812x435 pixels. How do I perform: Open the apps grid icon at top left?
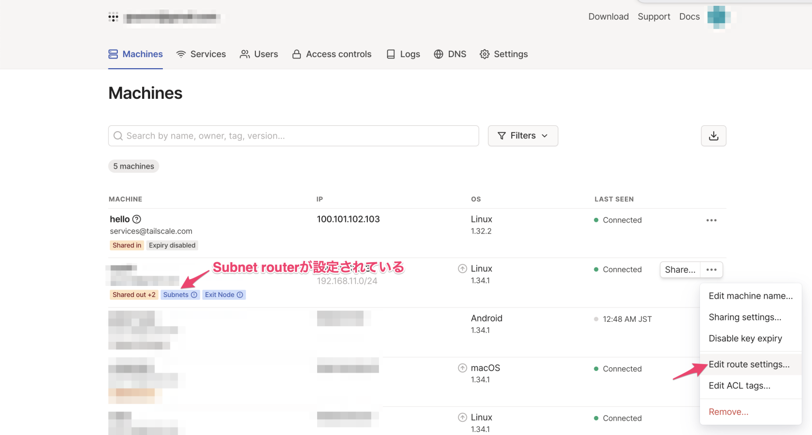pyautogui.click(x=113, y=17)
